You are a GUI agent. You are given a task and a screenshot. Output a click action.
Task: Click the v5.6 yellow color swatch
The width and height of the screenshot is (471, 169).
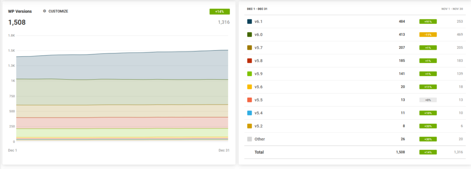coord(249,87)
